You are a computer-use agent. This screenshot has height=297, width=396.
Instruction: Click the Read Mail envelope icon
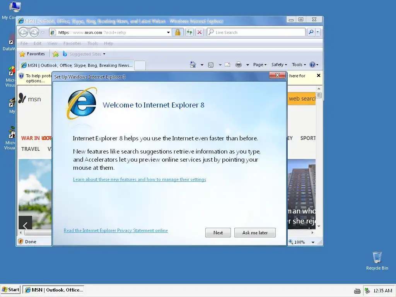(227, 65)
